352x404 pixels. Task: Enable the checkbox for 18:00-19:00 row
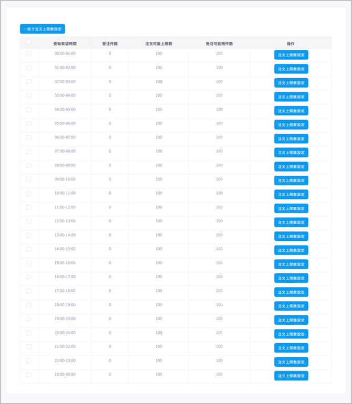click(28, 305)
